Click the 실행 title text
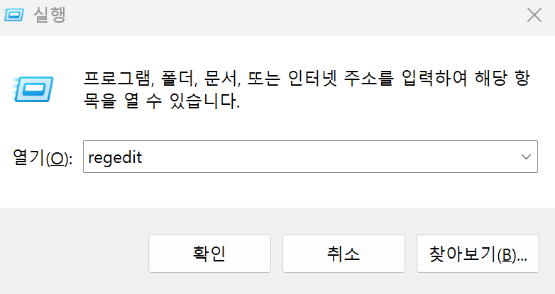 coord(50,15)
